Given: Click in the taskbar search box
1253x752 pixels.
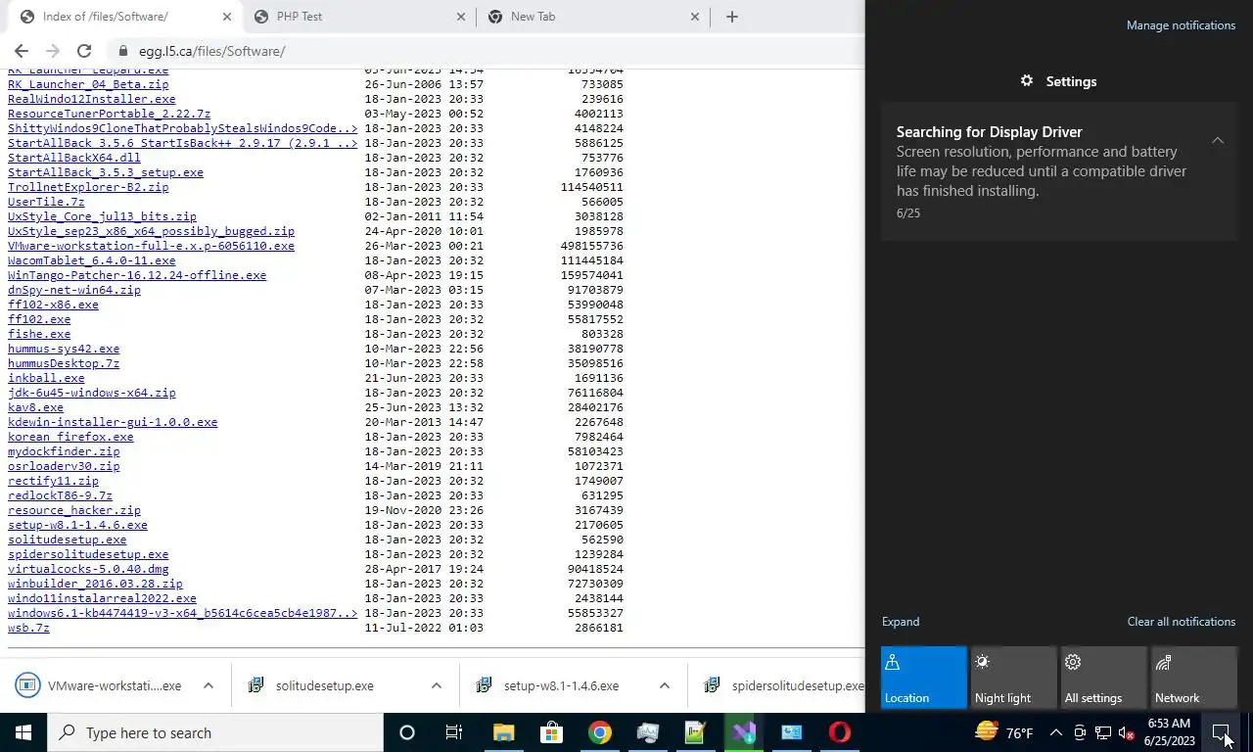Looking at the screenshot, I should coord(215,732).
